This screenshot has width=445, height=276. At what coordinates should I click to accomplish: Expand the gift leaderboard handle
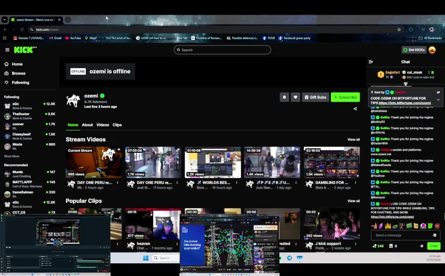pos(405,84)
